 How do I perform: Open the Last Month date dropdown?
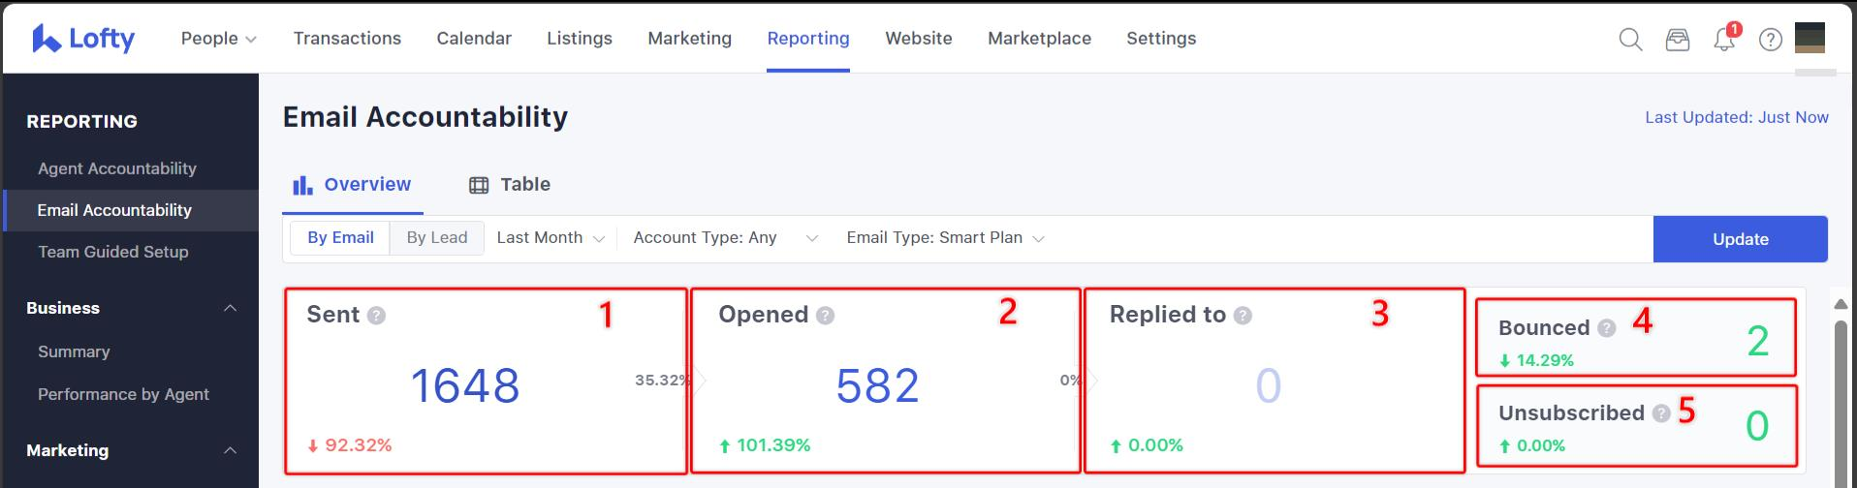coord(550,238)
